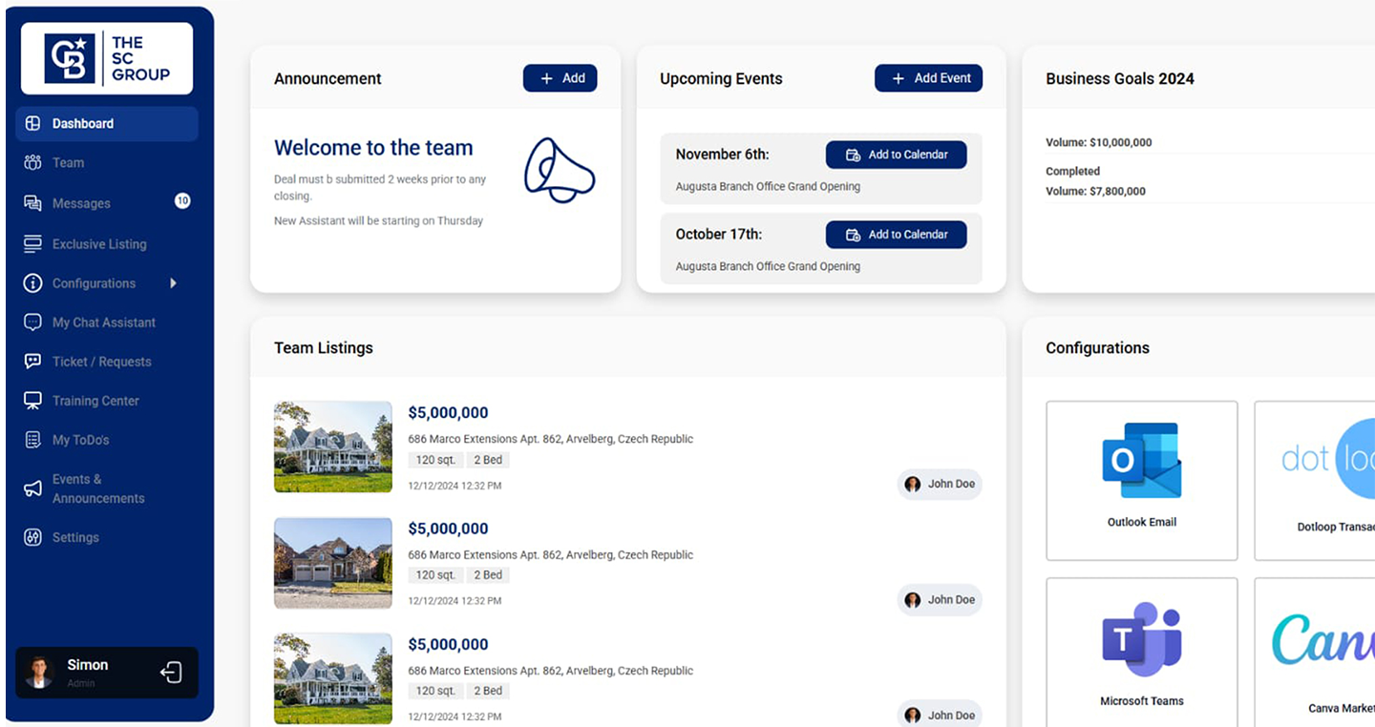Click the Messages unread count badge
The height and width of the screenshot is (727, 1375).
(182, 201)
